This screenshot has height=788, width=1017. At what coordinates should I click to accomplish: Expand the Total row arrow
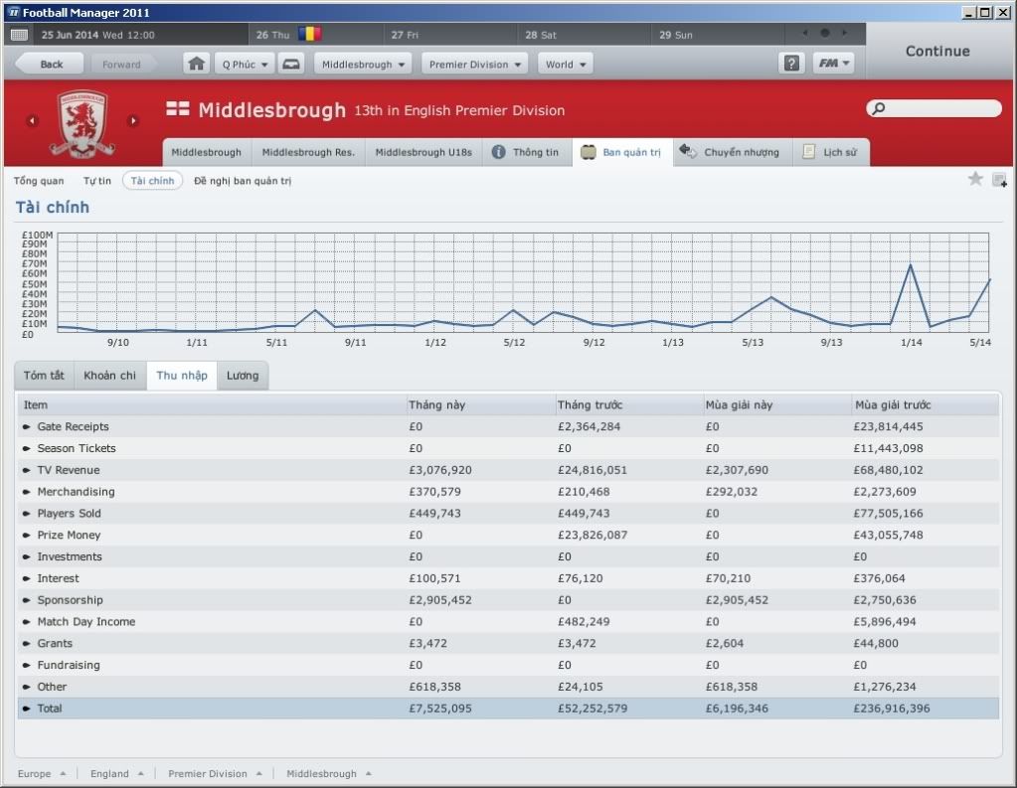click(27, 709)
